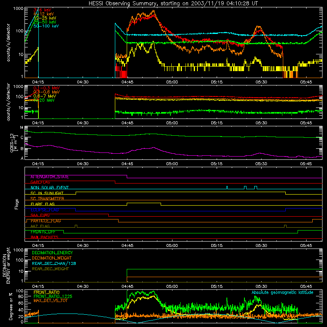Select the SAA_FLAG label

click(40, 215)
